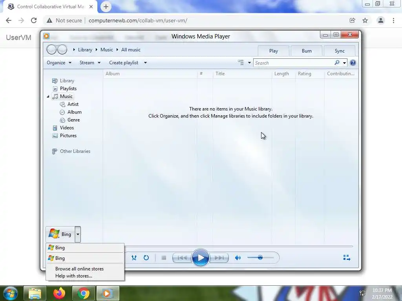402x301 pixels.
Task: Open the Windows Start button
Action: click(x=10, y=293)
